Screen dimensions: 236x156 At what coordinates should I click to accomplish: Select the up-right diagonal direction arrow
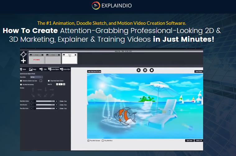[x=52, y=95]
